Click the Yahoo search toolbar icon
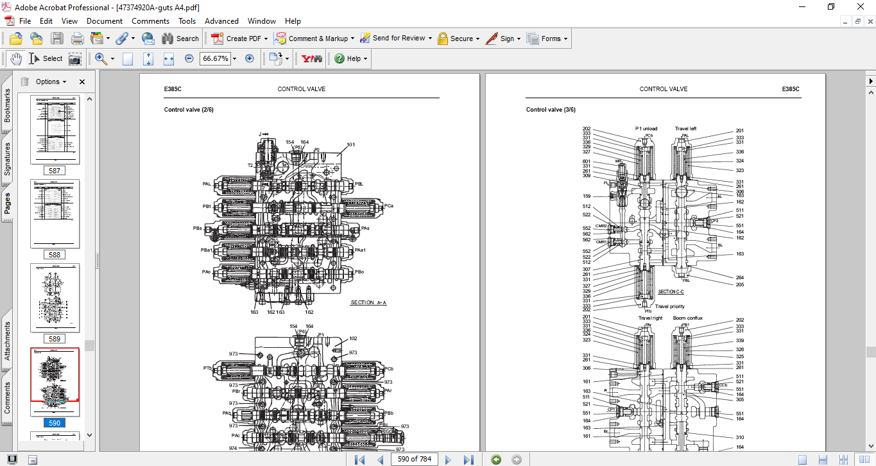Screen dimensions: 876x466 312,58
